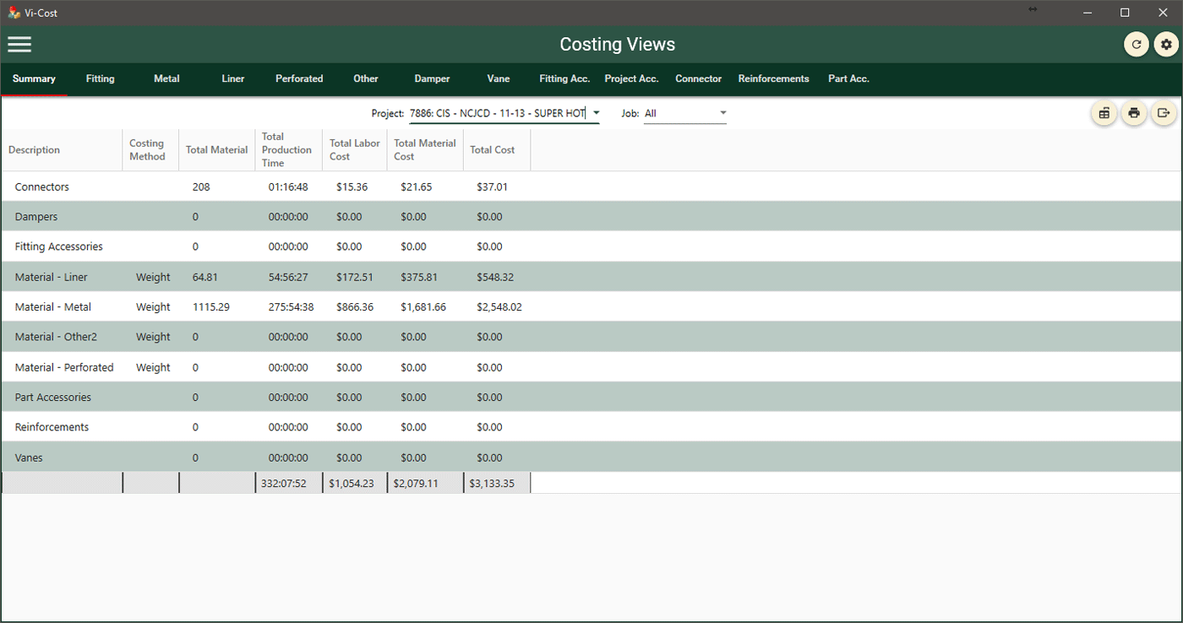Switch to the Fitting tab
This screenshot has width=1183, height=623.
click(100, 79)
